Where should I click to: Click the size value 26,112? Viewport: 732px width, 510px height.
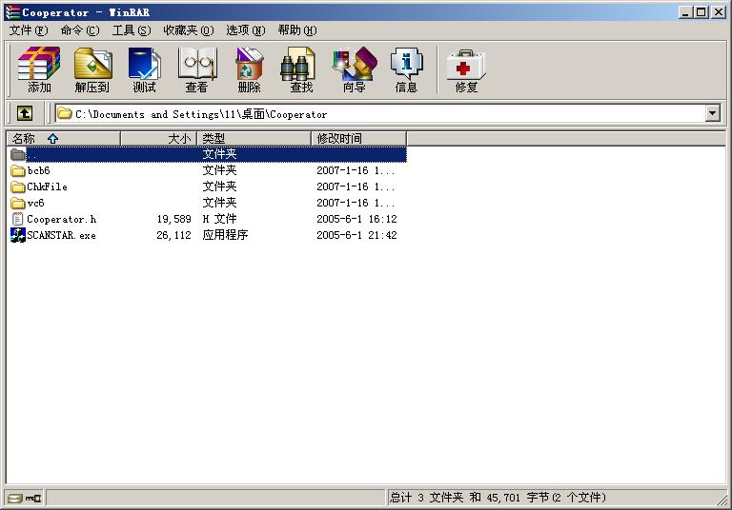[x=173, y=235]
